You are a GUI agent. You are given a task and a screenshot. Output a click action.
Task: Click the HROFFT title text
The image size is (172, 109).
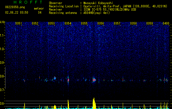(x=28, y=2)
